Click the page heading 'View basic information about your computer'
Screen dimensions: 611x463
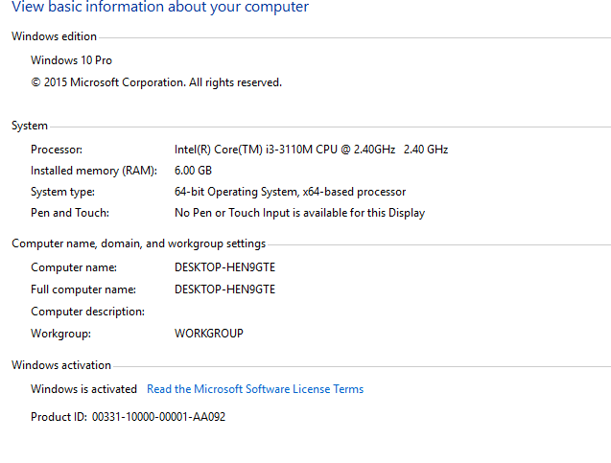(x=160, y=7)
